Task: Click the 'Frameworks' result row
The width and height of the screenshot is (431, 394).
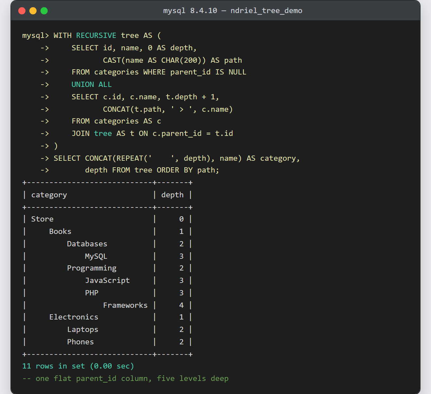Action: click(x=107, y=305)
